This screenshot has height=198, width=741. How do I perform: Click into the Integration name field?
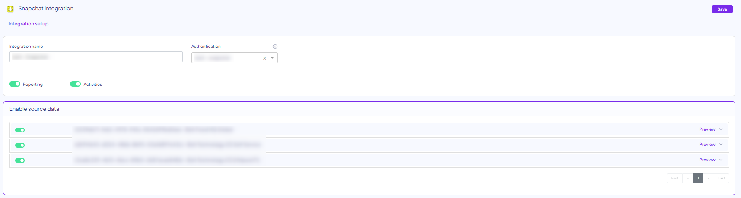pos(96,57)
